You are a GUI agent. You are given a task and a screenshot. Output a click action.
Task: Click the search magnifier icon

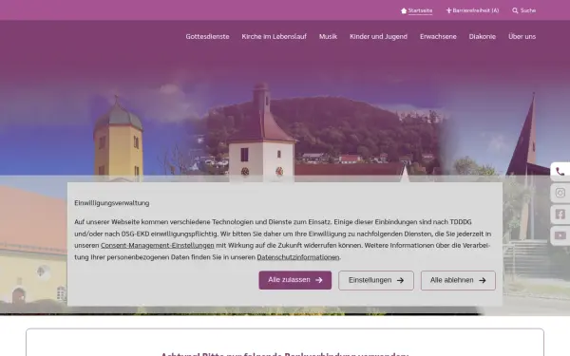515,10
